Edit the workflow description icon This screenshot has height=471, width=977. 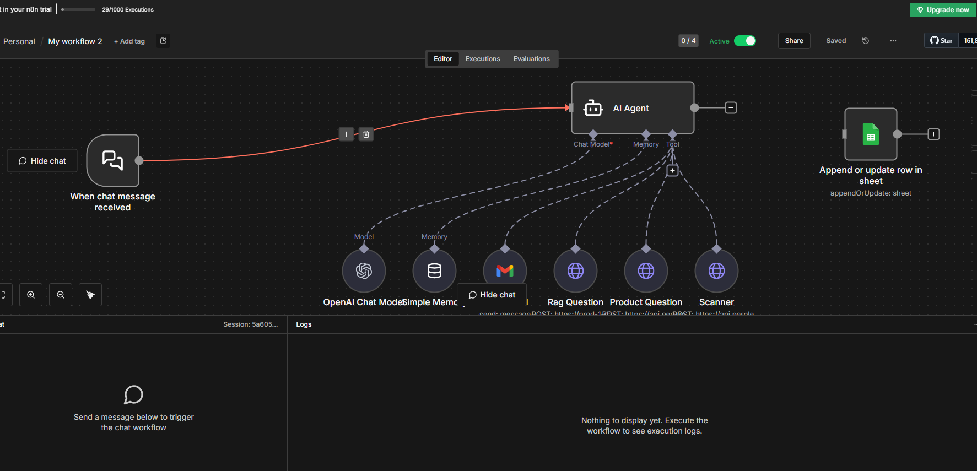(x=163, y=41)
